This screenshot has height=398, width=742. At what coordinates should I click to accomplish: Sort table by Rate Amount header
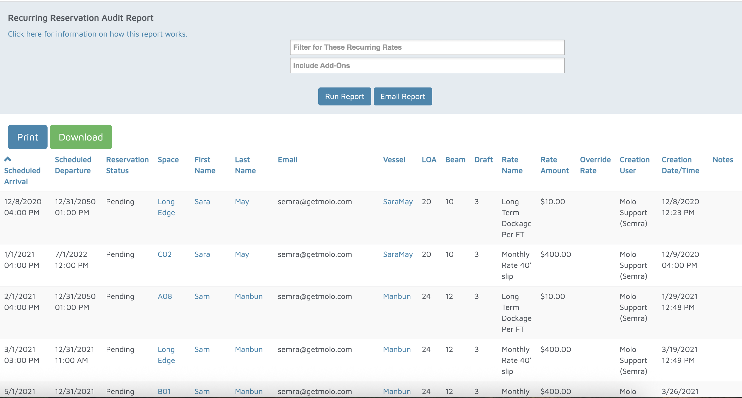pos(554,165)
